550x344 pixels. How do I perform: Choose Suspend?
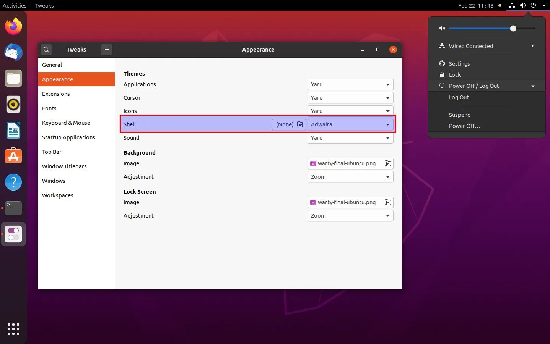pos(487,115)
